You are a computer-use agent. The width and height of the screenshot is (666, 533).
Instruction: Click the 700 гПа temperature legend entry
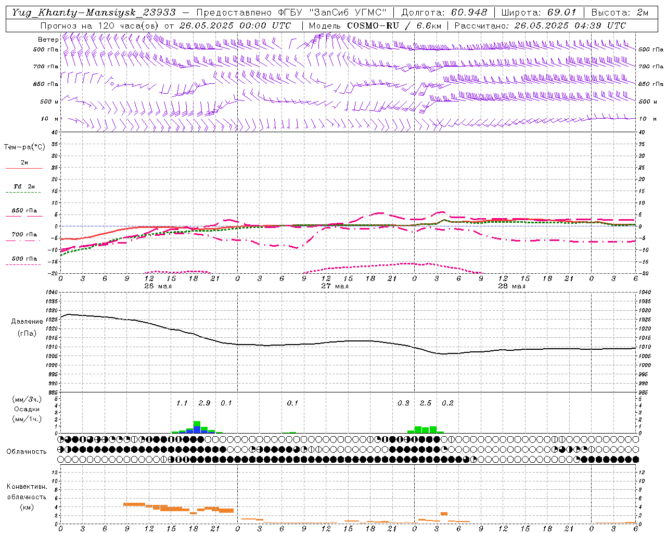pos(24,235)
